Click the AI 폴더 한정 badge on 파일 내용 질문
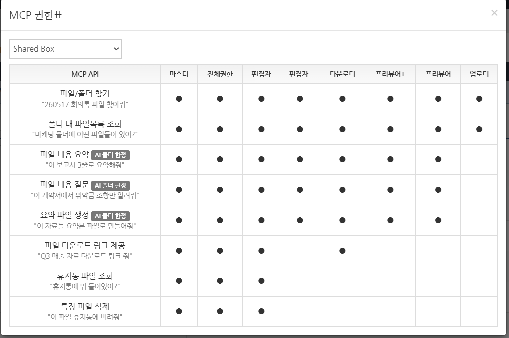The height and width of the screenshot is (338, 509). 110,186
